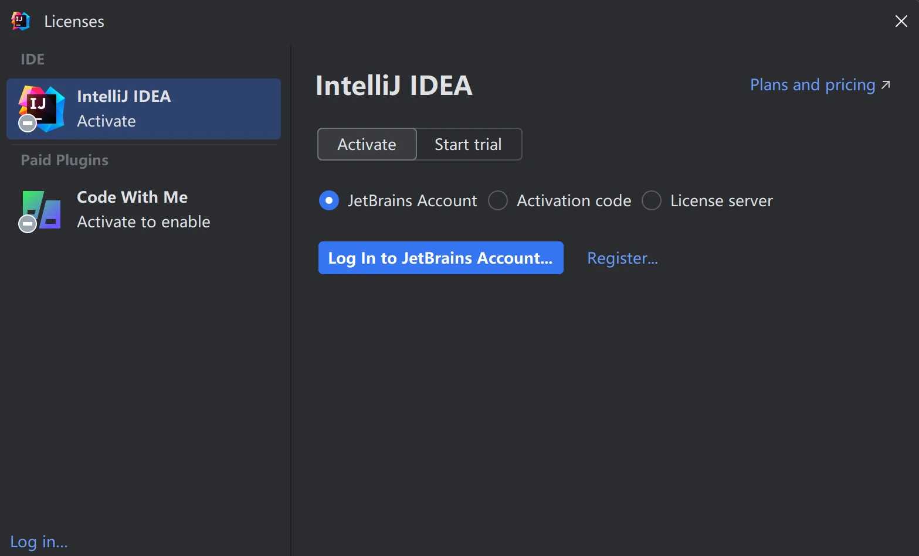Image resolution: width=919 pixels, height=556 pixels.
Task: Click the Paid Plugins section header
Action: pyautogui.click(x=65, y=161)
